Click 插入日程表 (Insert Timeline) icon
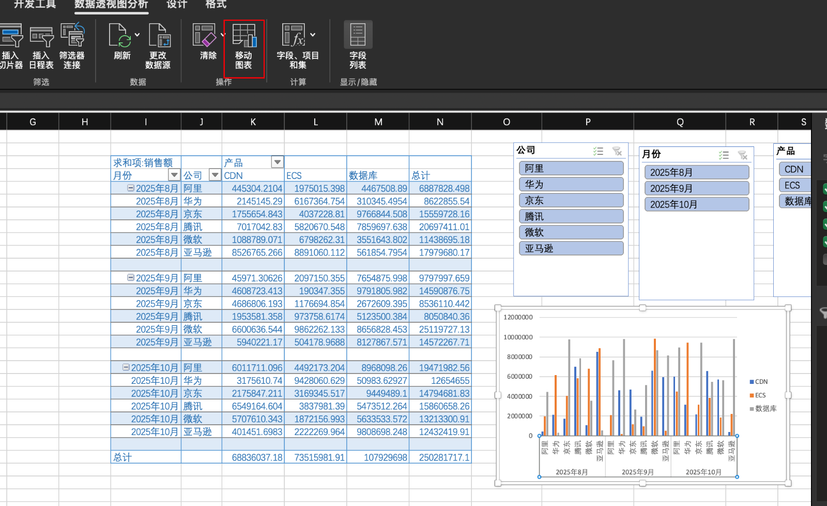This screenshot has width=827, height=506. [x=41, y=37]
